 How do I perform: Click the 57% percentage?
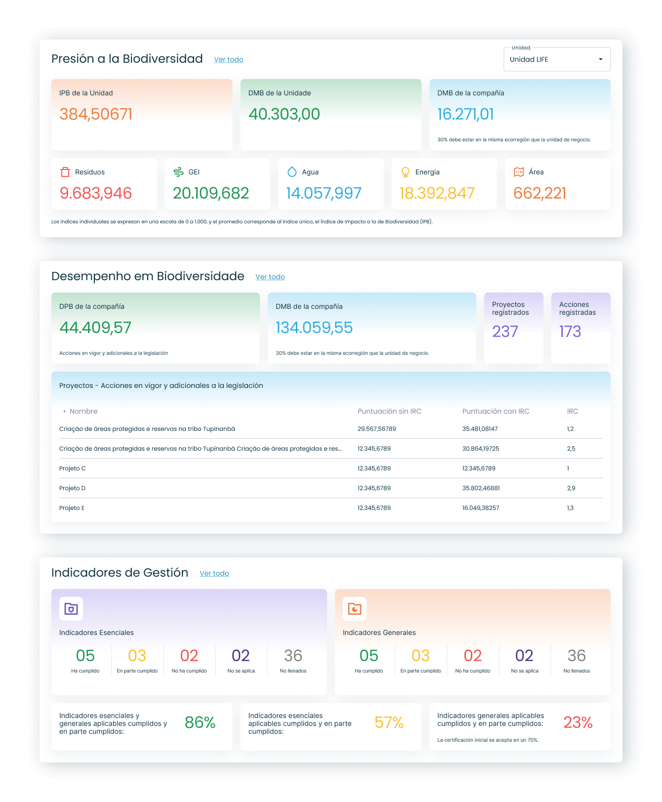[389, 723]
